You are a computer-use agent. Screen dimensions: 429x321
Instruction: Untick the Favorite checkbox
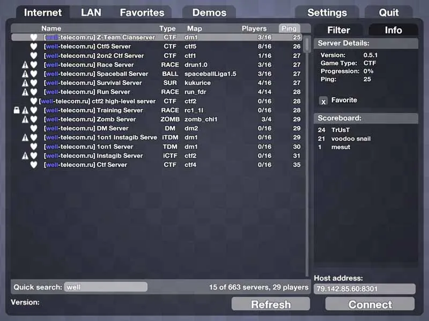[x=323, y=101]
